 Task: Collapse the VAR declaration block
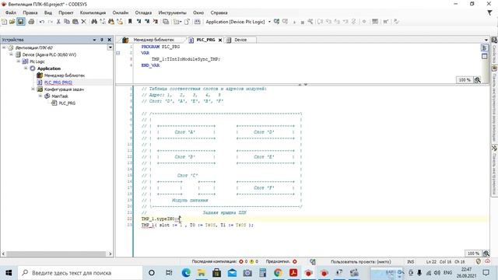(117, 53)
